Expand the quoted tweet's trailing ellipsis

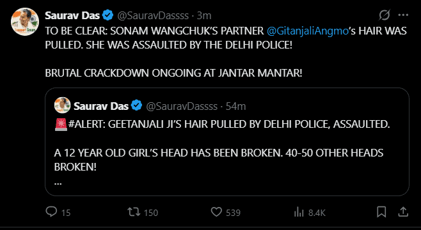click(x=58, y=183)
